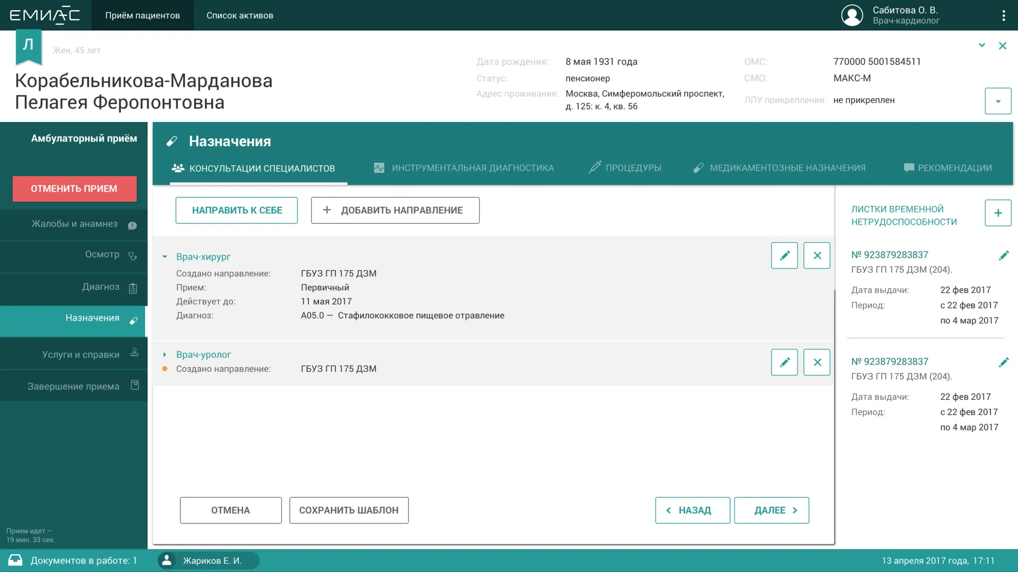Screen dimensions: 1018x572
Task: Open Услуги и справки sidebar section
Action: coord(80,354)
